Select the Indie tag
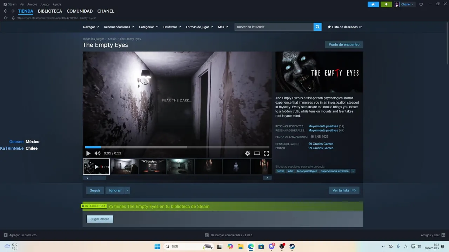Viewport: 449px width, 252px height. pos(290,171)
